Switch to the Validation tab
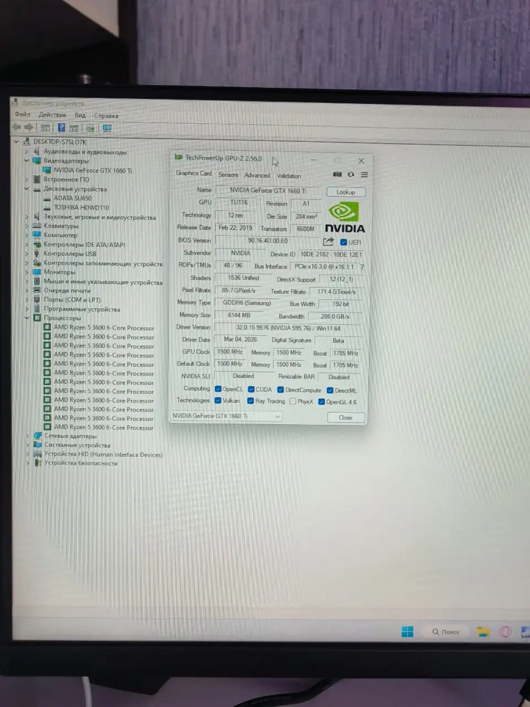530x707 pixels. pyautogui.click(x=289, y=176)
